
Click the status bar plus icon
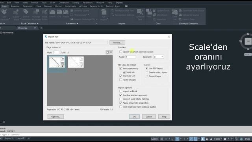point(232,139)
